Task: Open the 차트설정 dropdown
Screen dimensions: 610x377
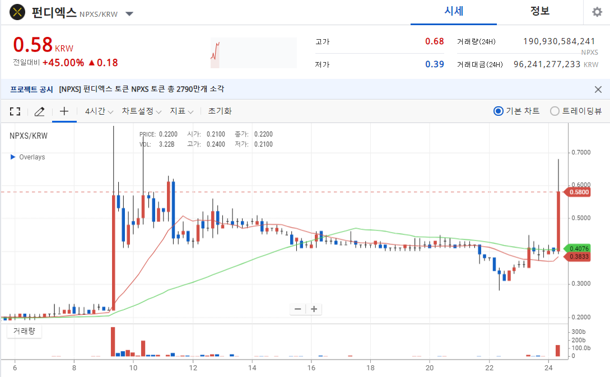Action: pyautogui.click(x=142, y=111)
